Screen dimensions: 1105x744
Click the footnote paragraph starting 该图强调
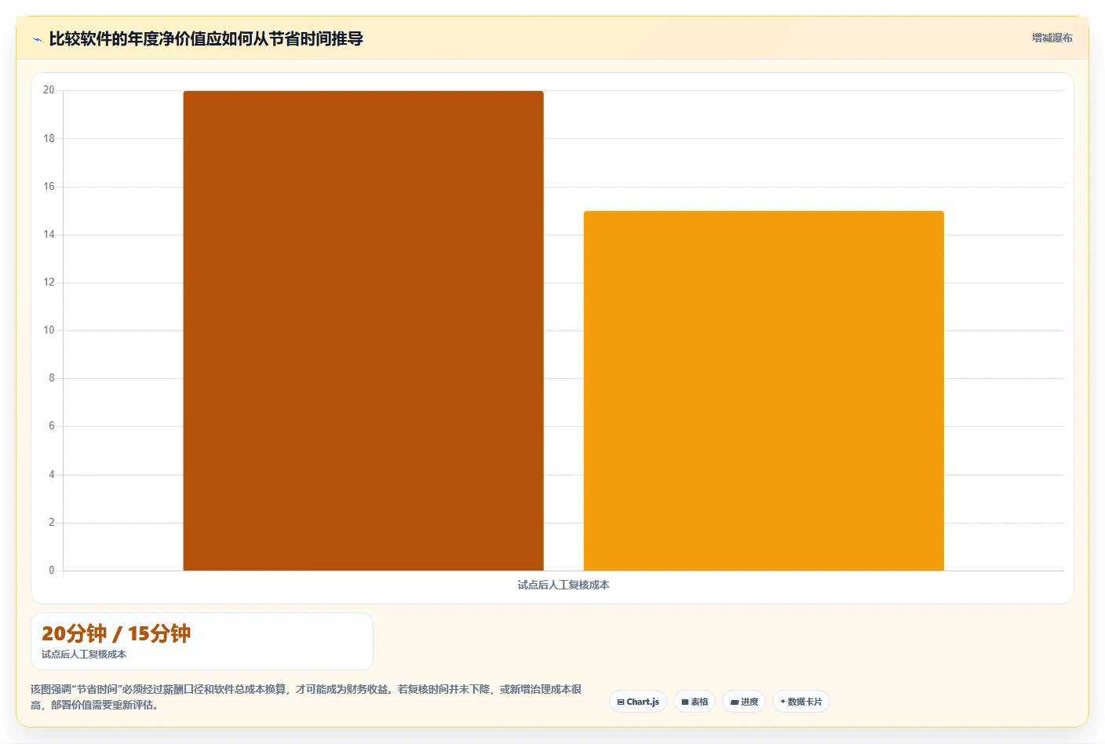pos(306,697)
